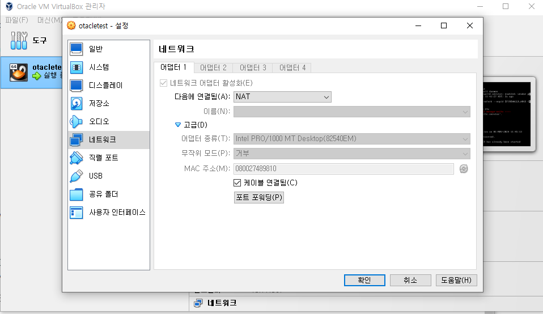Click the MAC 주소 input field

pos(343,168)
